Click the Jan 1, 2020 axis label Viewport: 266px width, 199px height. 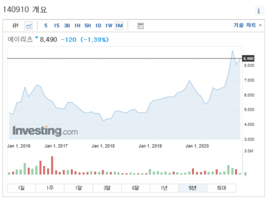coord(197,146)
